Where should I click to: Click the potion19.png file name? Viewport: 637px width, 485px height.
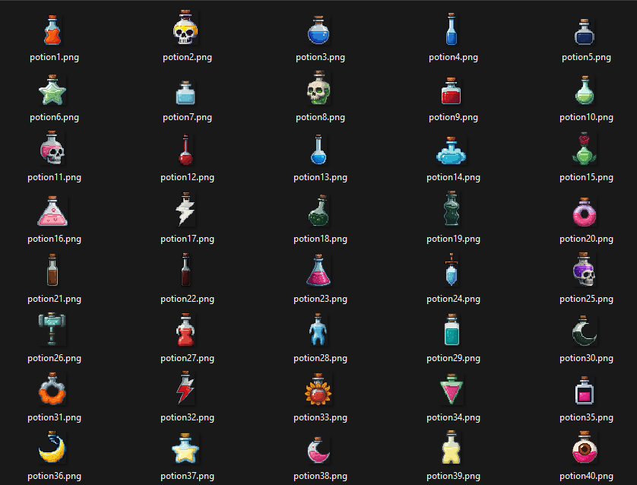pyautogui.click(x=453, y=239)
